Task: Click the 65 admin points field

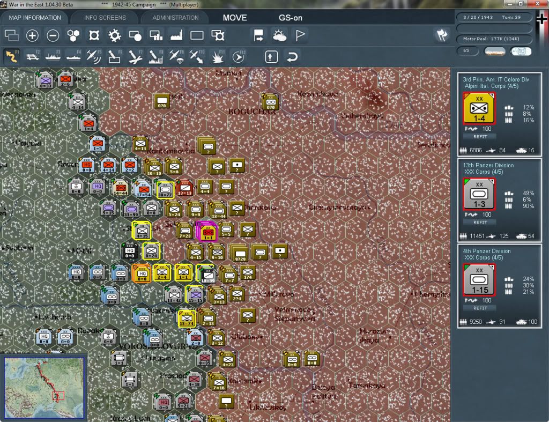Action: pos(468,51)
